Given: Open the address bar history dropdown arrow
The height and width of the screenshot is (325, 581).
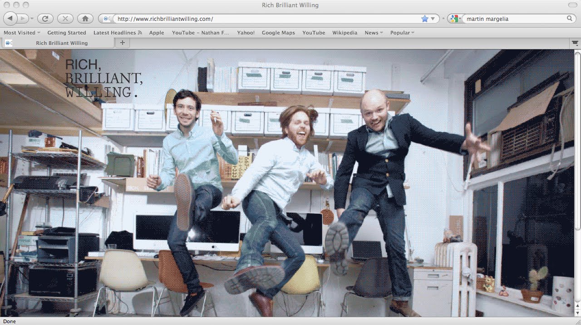Looking at the screenshot, I should coord(433,19).
